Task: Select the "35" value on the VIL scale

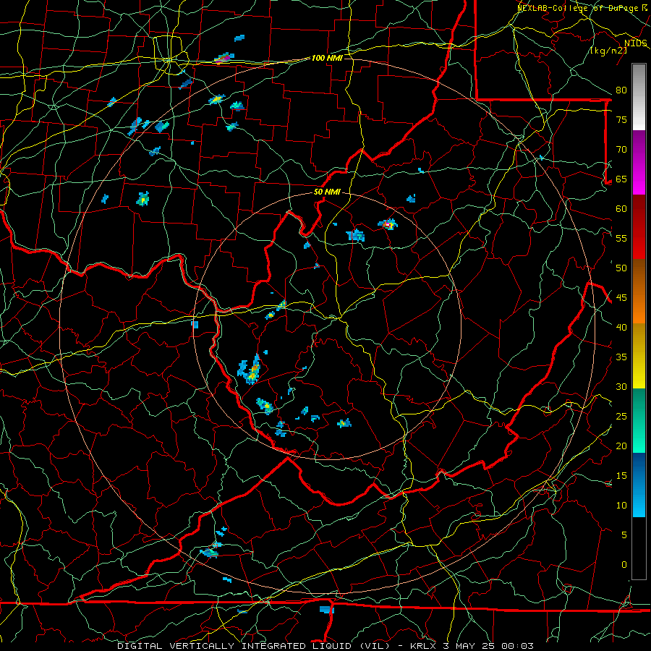Action: coord(621,357)
